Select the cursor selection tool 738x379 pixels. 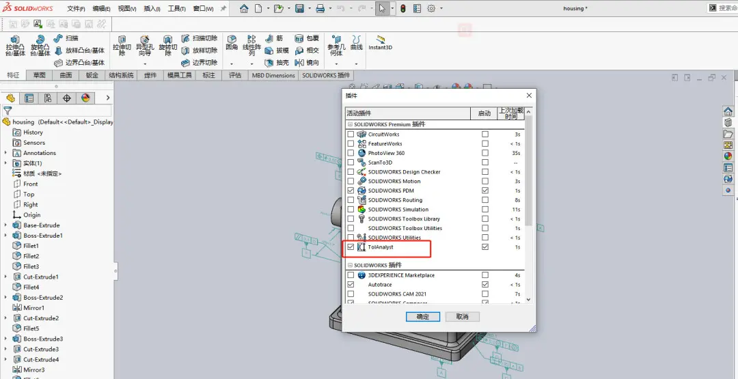coord(382,8)
